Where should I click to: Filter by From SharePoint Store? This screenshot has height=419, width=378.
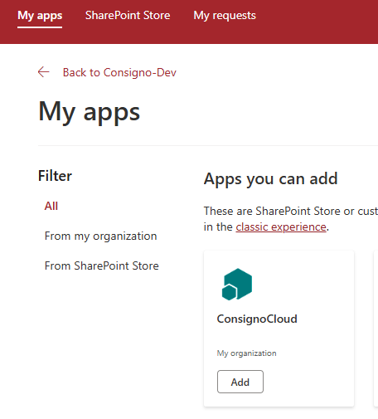[102, 266]
